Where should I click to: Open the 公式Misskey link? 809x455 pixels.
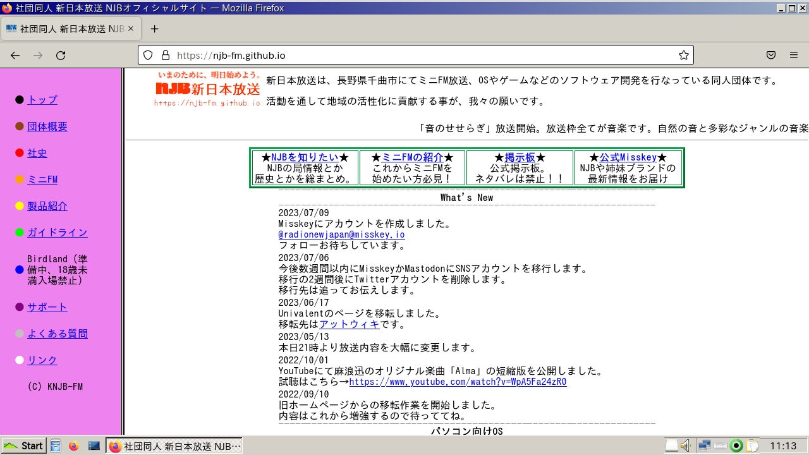(x=628, y=157)
